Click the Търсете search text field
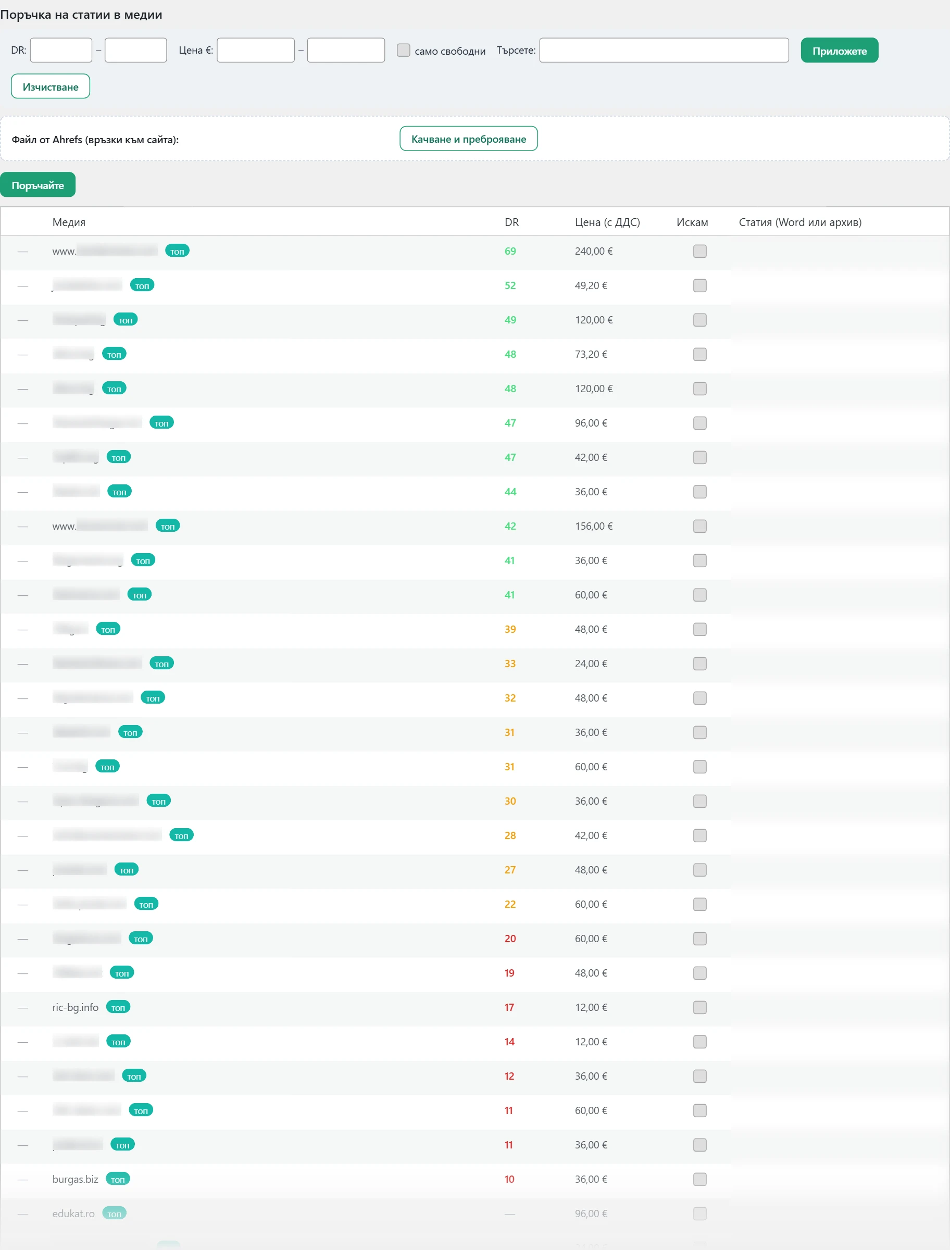 click(664, 51)
